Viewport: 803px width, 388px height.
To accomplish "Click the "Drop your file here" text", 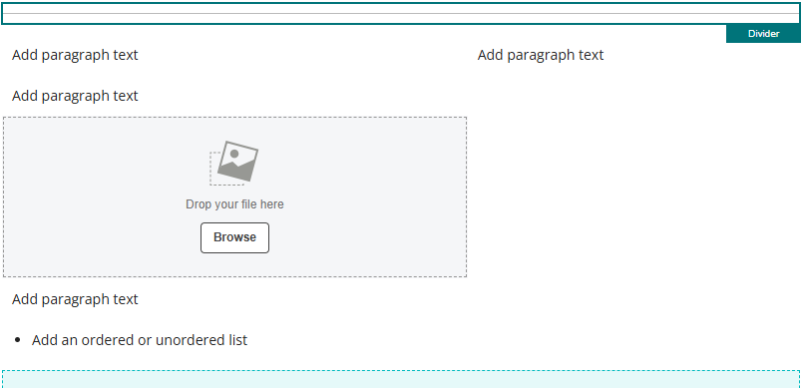I will tap(234, 204).
